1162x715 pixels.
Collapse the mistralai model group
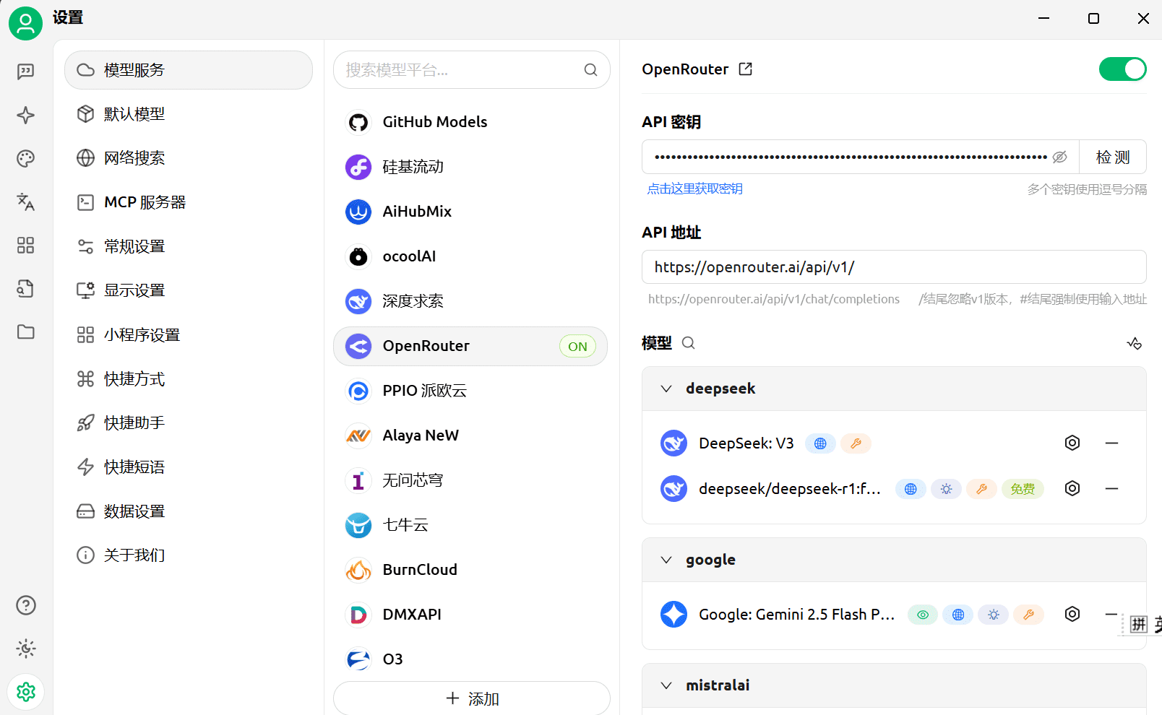pos(666,685)
